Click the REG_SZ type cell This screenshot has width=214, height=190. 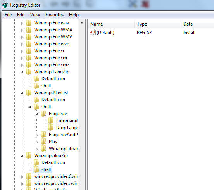(144, 33)
